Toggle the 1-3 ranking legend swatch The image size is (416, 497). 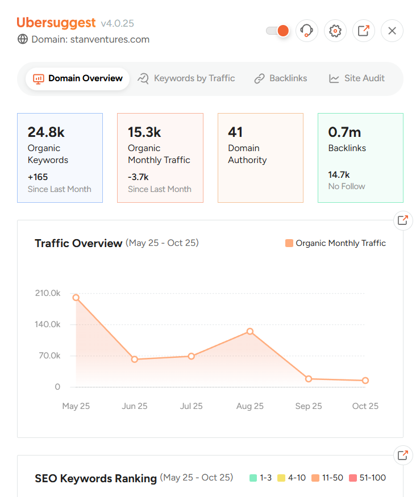pos(253,478)
